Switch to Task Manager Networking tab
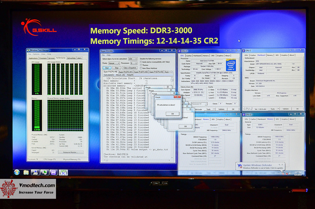The height and width of the screenshot is (209, 315). [71, 58]
